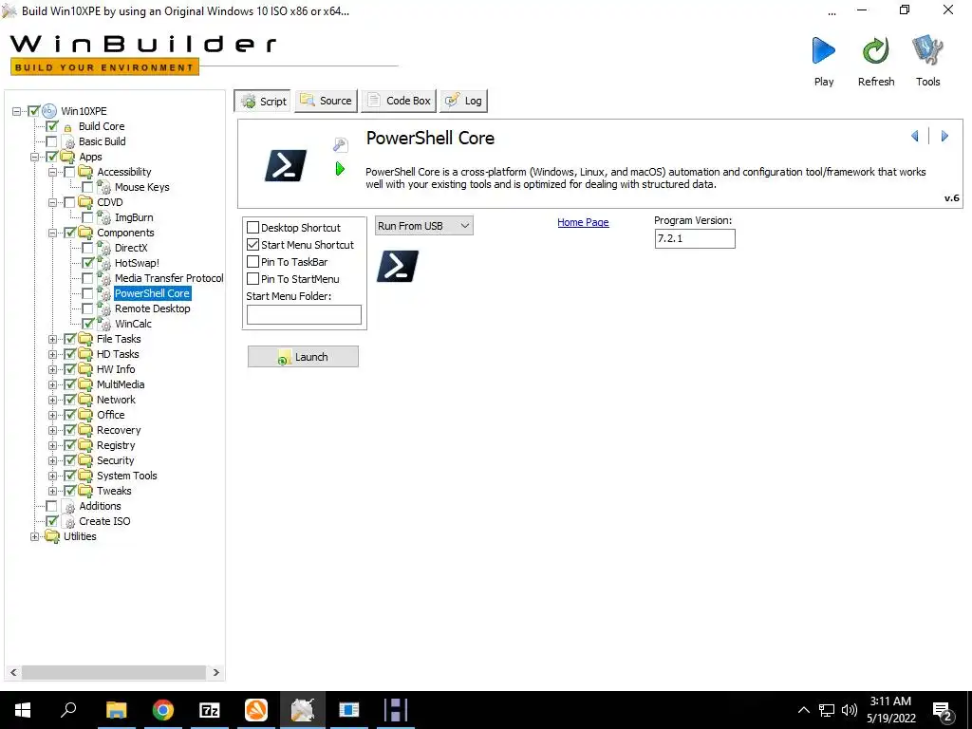Collapse the Apps node

coord(35,157)
